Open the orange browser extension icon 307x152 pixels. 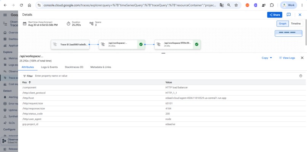[x=247, y=5]
